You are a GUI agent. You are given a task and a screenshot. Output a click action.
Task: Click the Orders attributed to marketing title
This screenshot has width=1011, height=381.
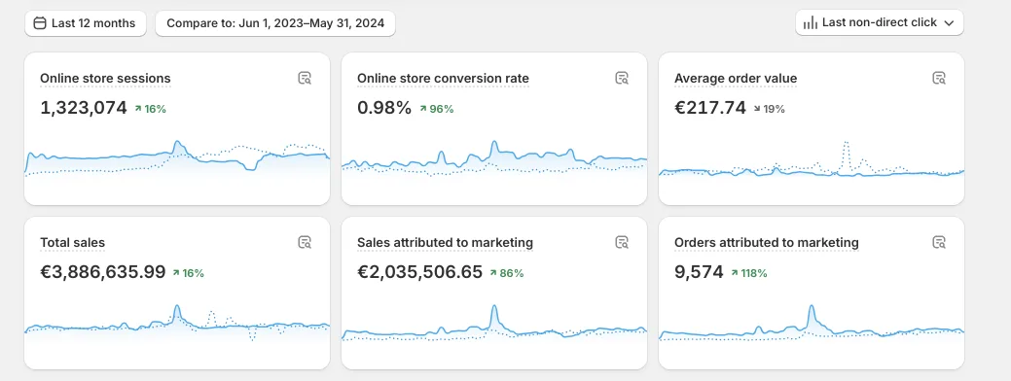(x=767, y=243)
